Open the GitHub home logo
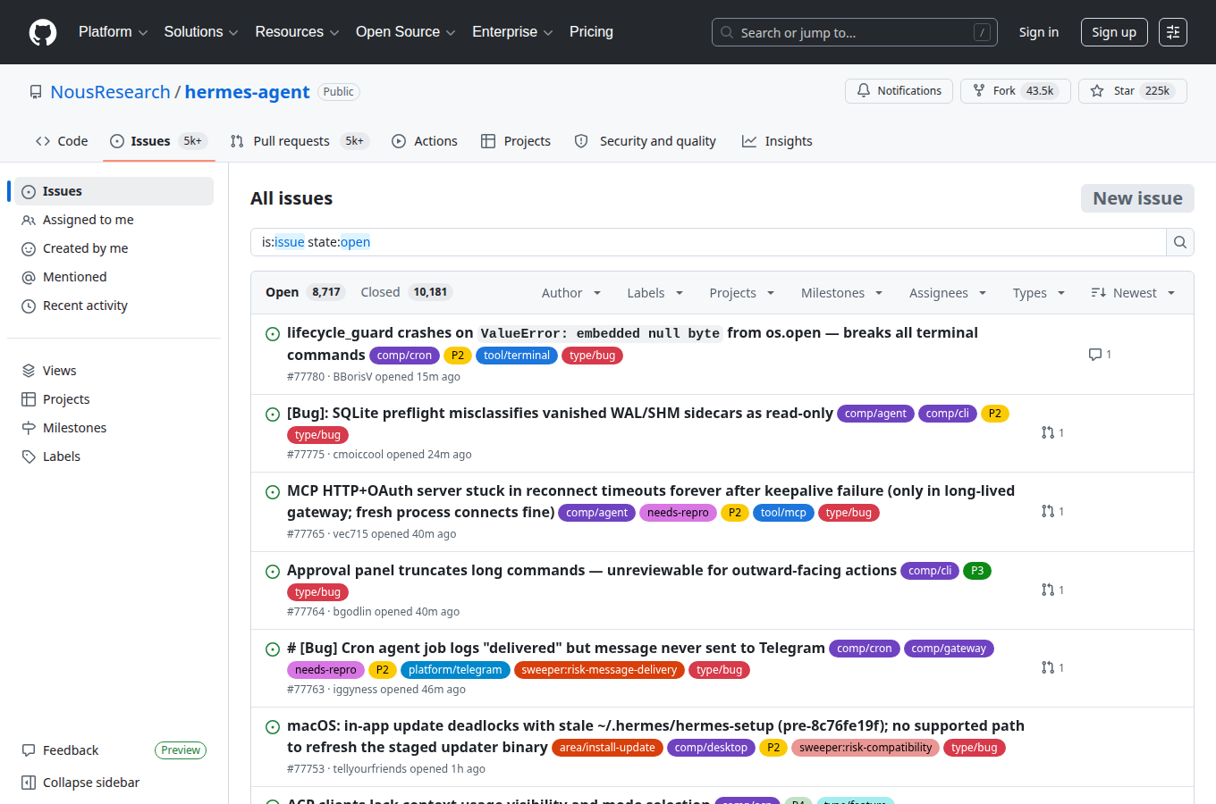 click(x=43, y=32)
